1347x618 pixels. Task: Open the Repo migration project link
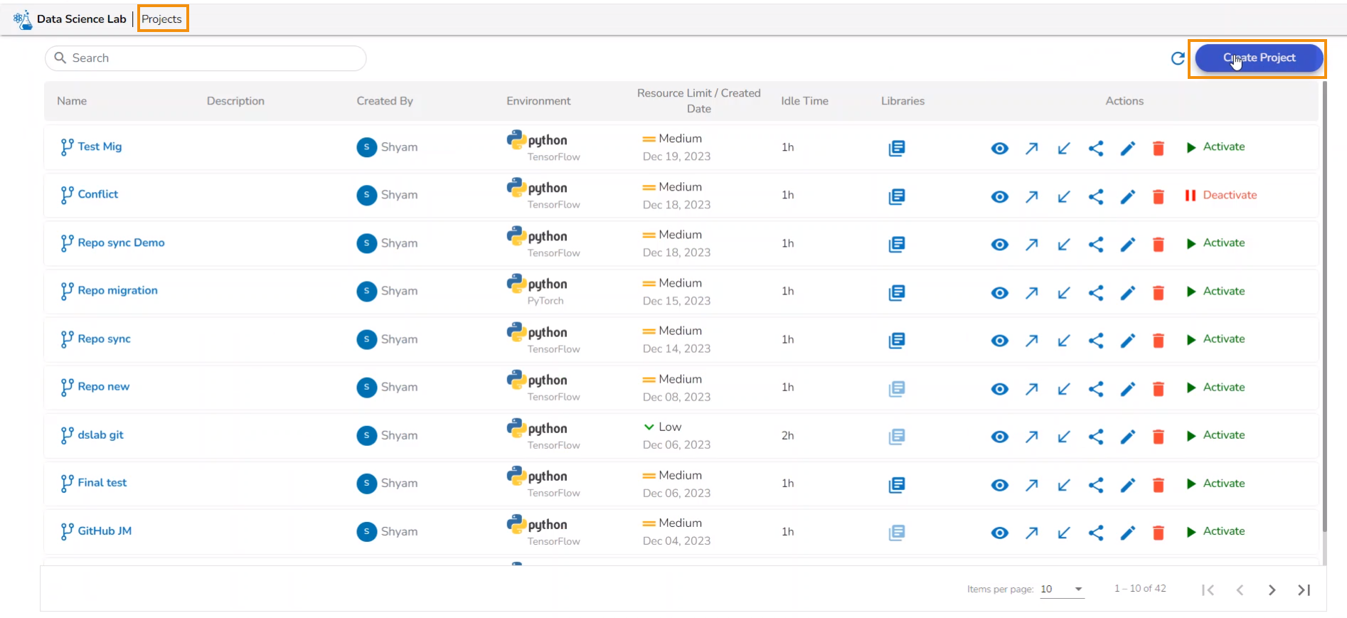117,291
